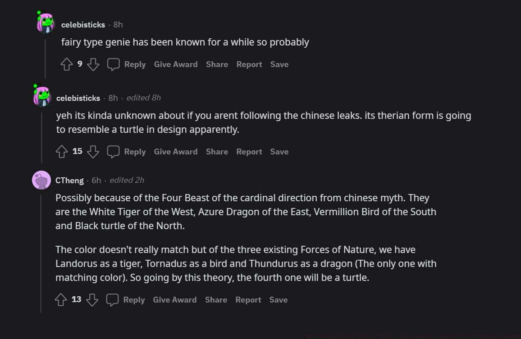Upvote the fairy type genie comment

coord(67,64)
